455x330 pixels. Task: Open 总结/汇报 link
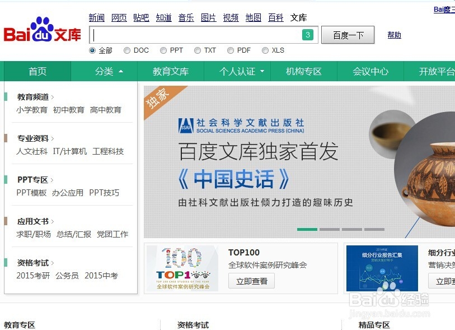point(74,234)
